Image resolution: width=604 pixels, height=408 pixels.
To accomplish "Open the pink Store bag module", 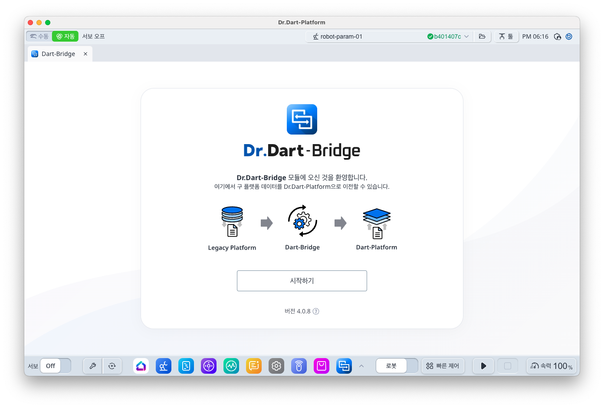I will [x=322, y=366].
